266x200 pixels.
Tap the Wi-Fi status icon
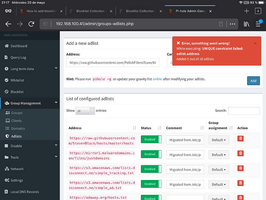(x=240, y=2)
